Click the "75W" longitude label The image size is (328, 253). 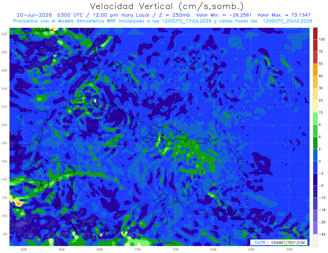[x=137, y=249]
